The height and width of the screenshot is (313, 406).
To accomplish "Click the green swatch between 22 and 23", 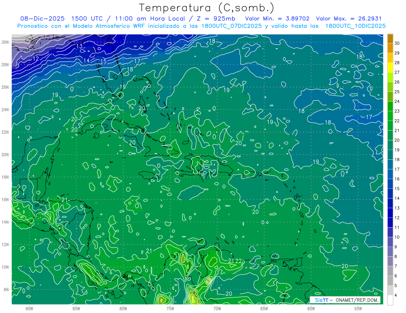I will click(x=390, y=116).
